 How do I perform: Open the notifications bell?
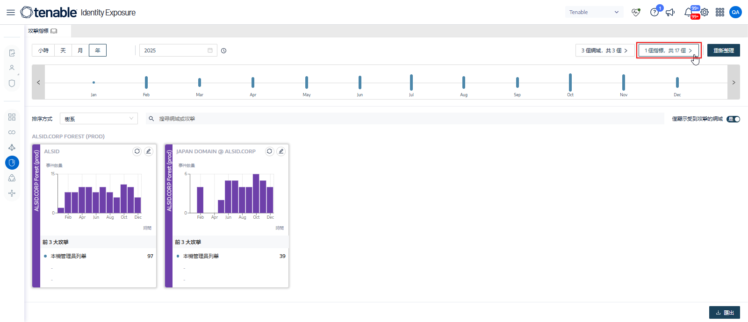tap(688, 13)
